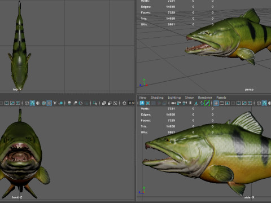Image resolution: width=271 pixels, height=203 pixels.
Task: Toggle Use Default Material in front panel
Action: coord(38,103)
